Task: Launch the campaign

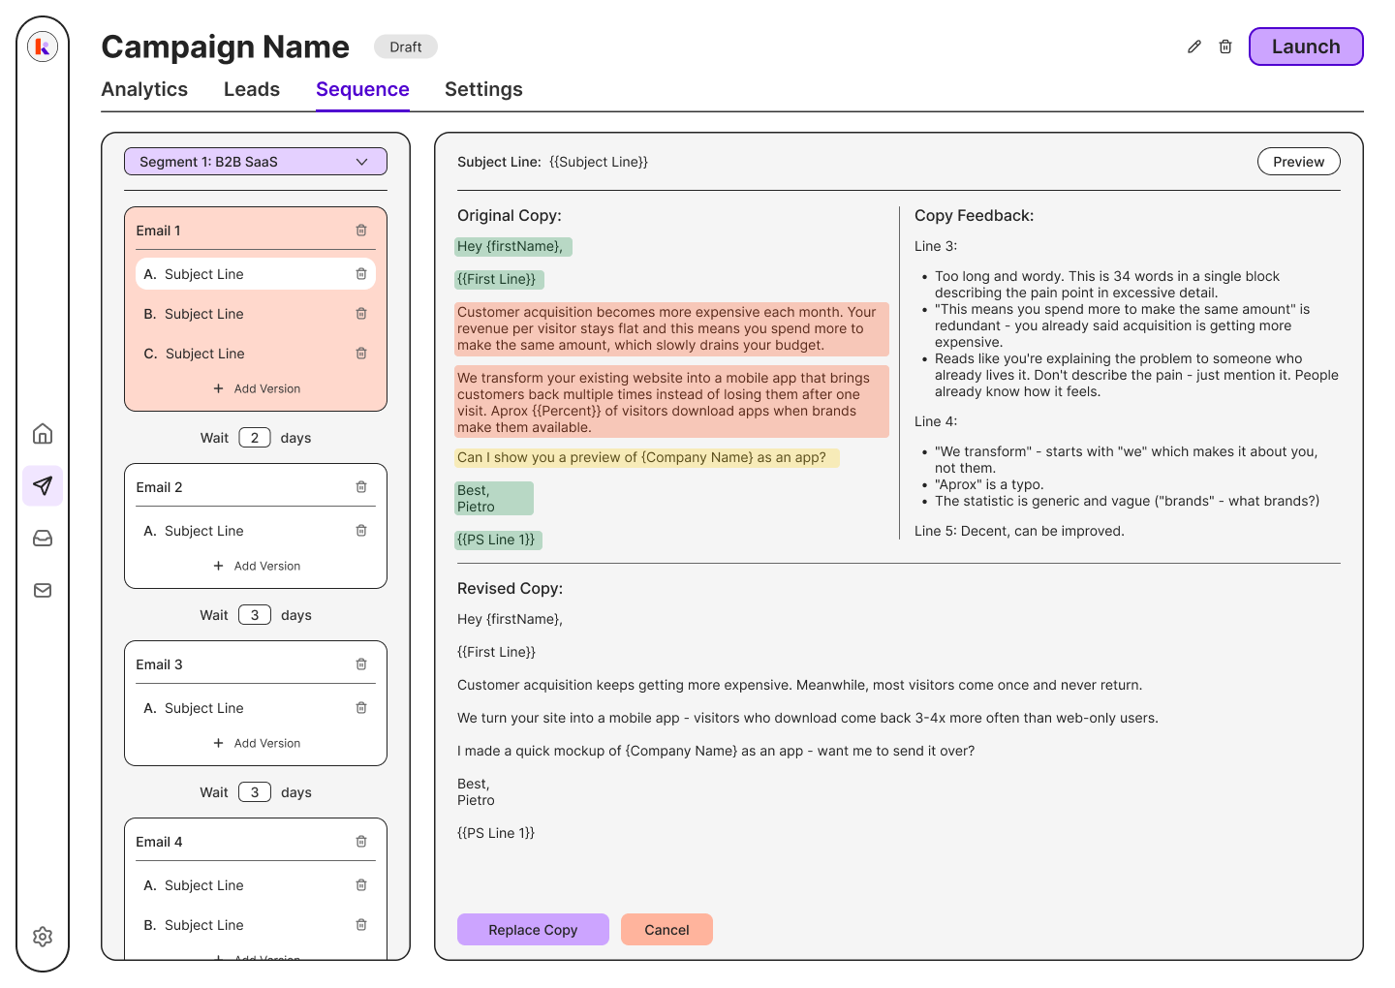Action: (1306, 46)
